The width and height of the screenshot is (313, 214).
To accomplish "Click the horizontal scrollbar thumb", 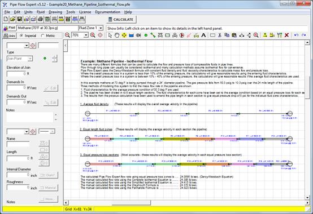I will (x=131, y=203).
